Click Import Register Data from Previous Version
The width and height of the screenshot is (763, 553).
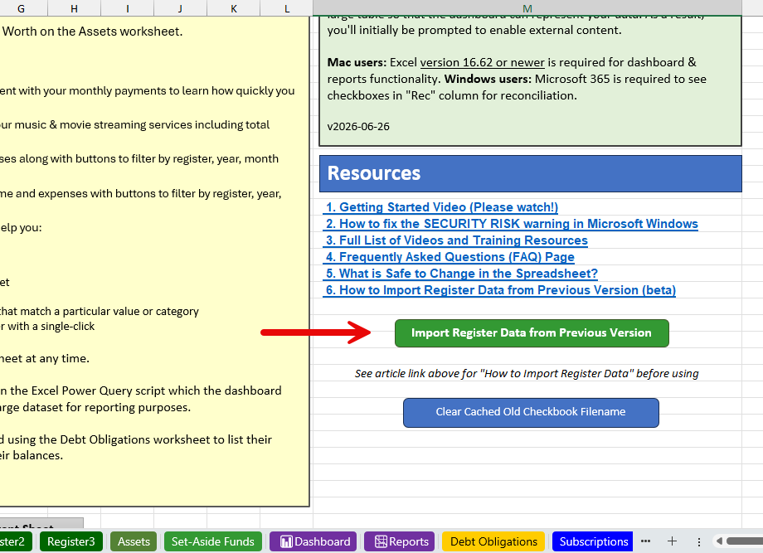532,333
